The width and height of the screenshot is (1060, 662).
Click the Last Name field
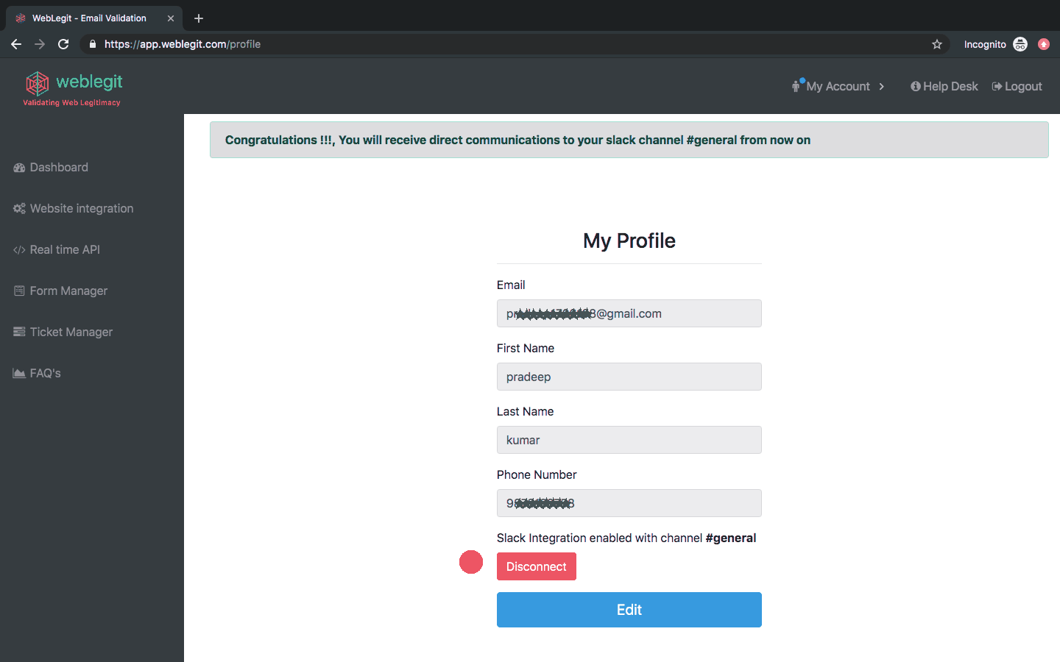(x=629, y=440)
